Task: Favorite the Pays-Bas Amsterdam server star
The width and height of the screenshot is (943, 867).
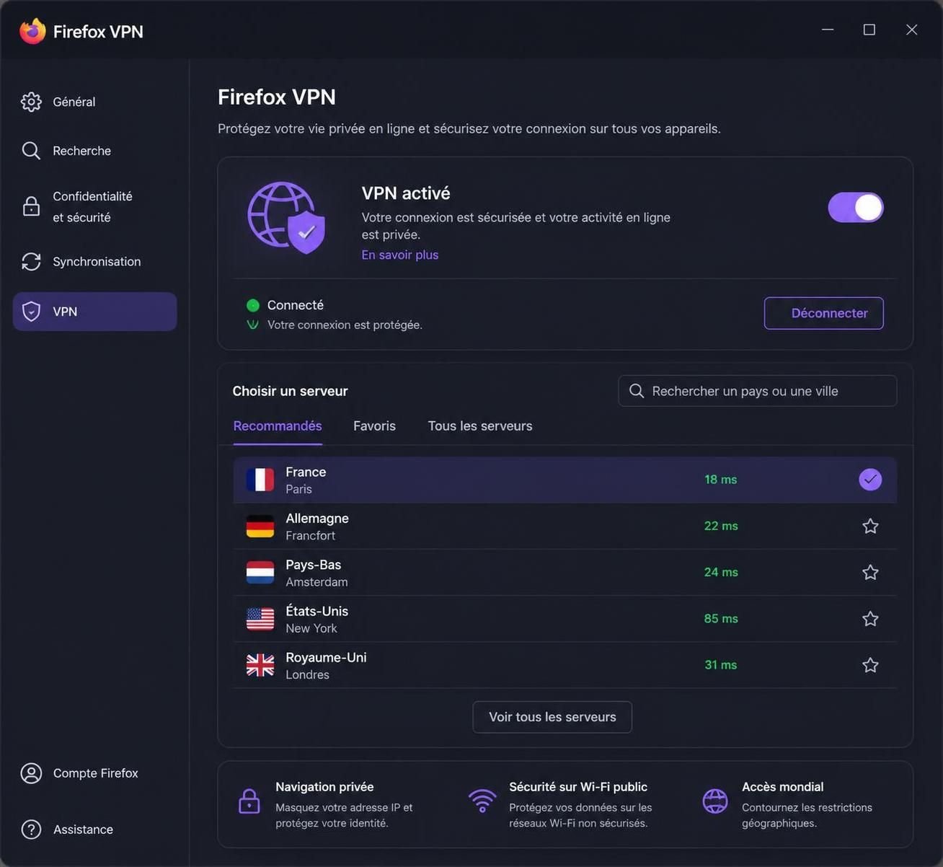Action: coord(870,572)
